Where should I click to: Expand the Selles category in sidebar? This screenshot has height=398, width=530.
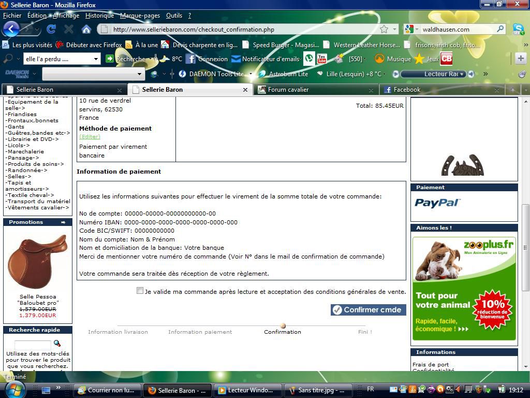[x=18, y=176]
